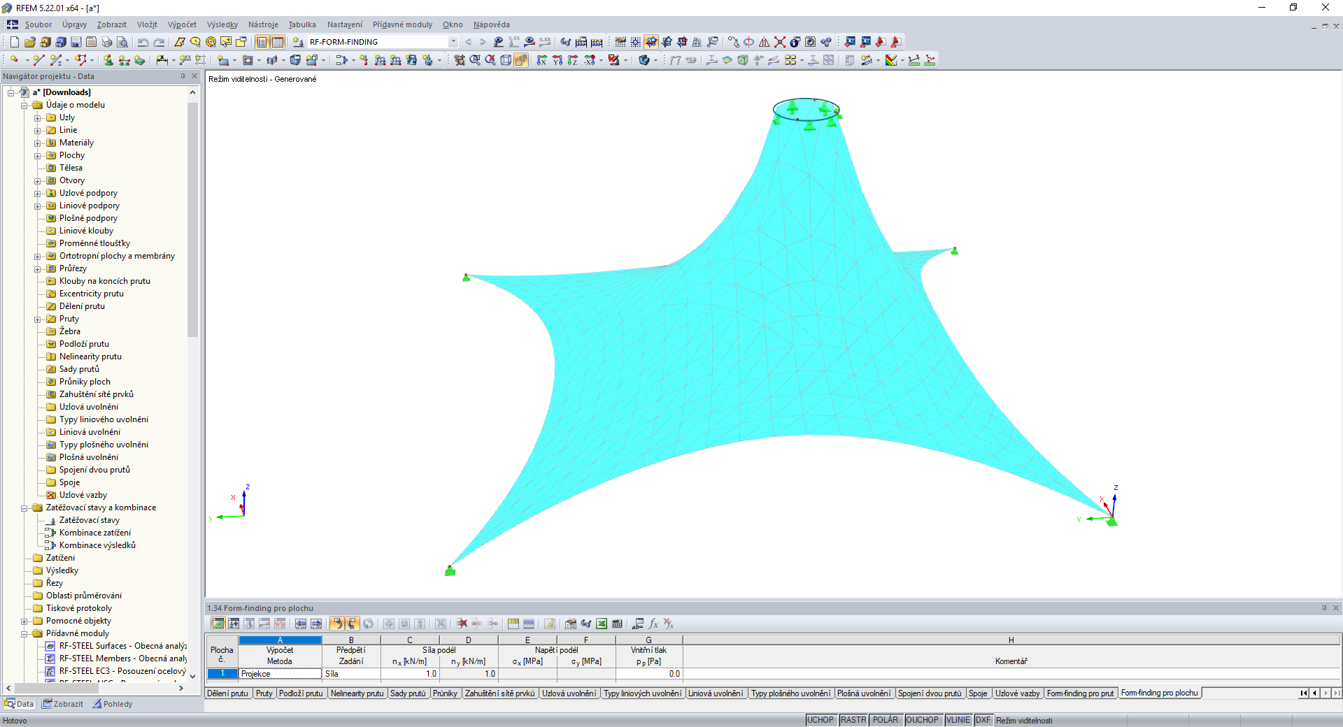Click the formula fx icon in table toolbar
The image size is (1343, 727).
tap(653, 624)
